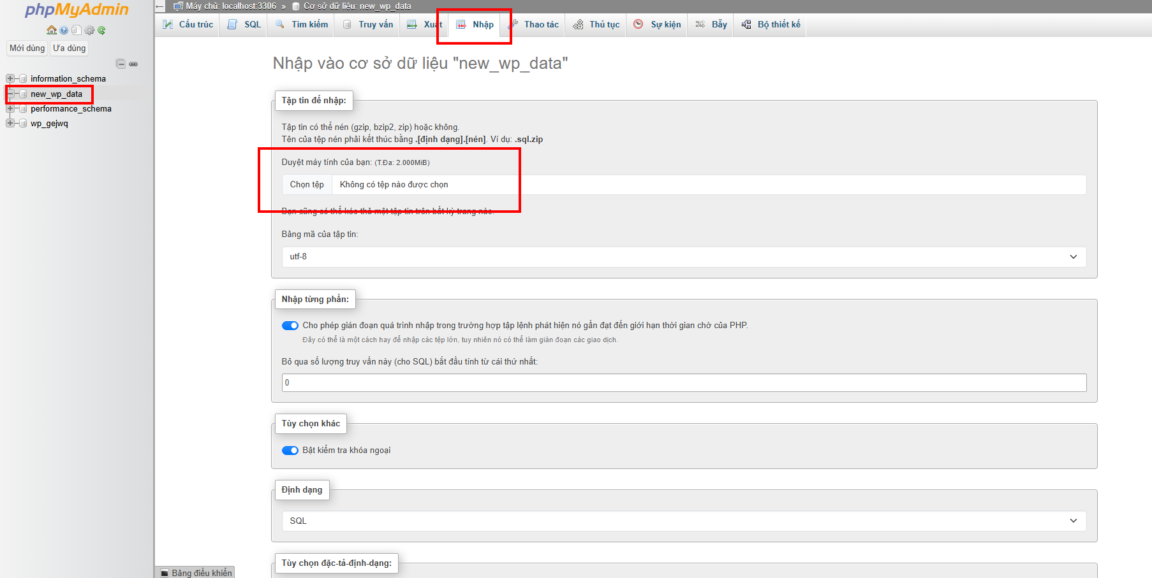
Task: Click the Mới dùng button
Action: [27, 48]
